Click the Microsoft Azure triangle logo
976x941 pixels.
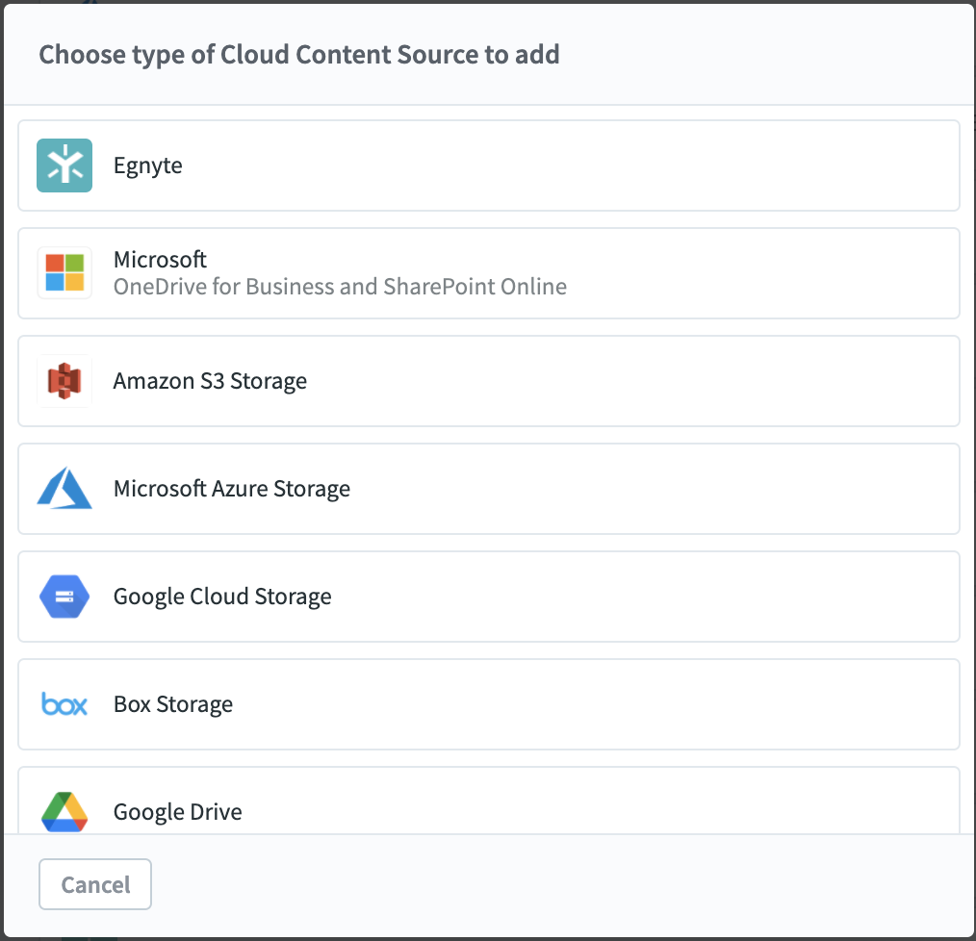[64, 489]
